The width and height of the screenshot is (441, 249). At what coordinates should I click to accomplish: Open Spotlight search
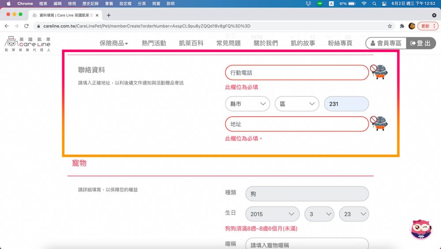(x=374, y=4)
